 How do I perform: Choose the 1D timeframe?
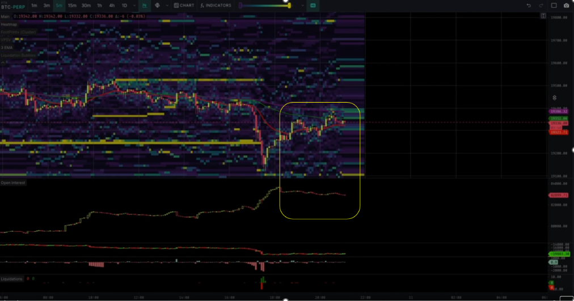[124, 6]
